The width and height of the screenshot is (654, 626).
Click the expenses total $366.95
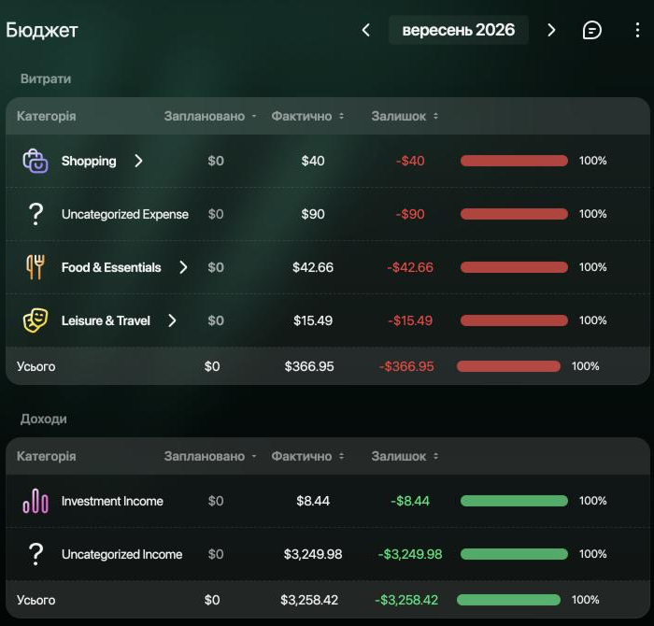tap(309, 366)
